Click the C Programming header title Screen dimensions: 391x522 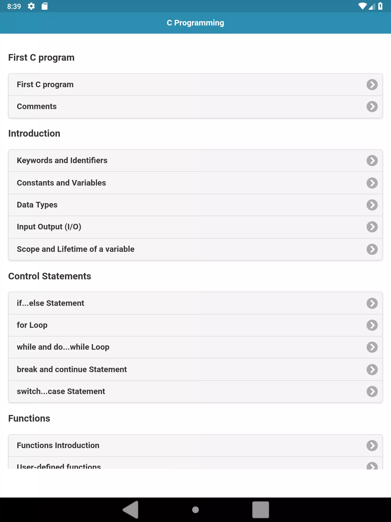[195, 23]
